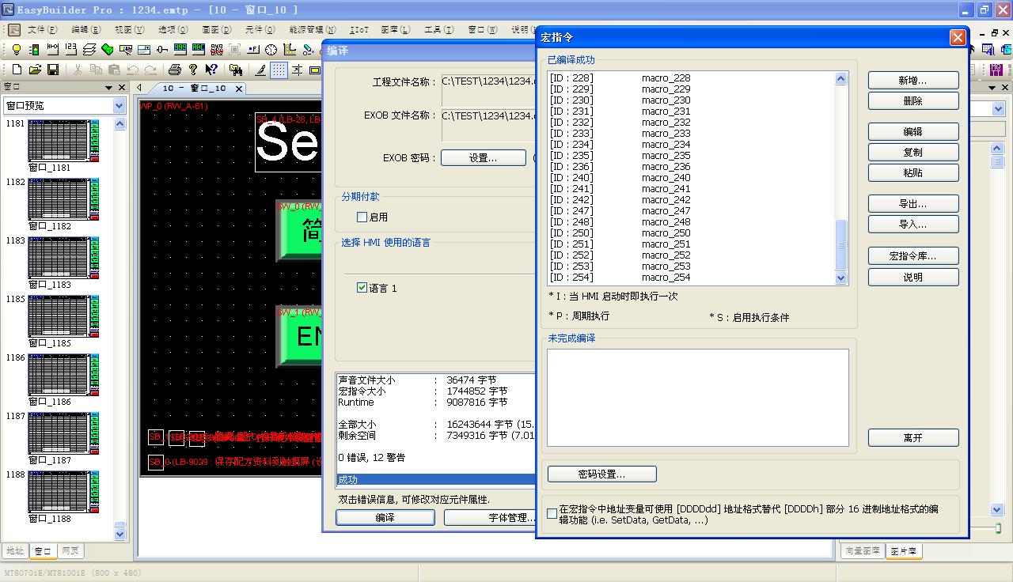
Task: Click the Bit Lamp lightbulb toolbar icon
Action: click(x=16, y=50)
